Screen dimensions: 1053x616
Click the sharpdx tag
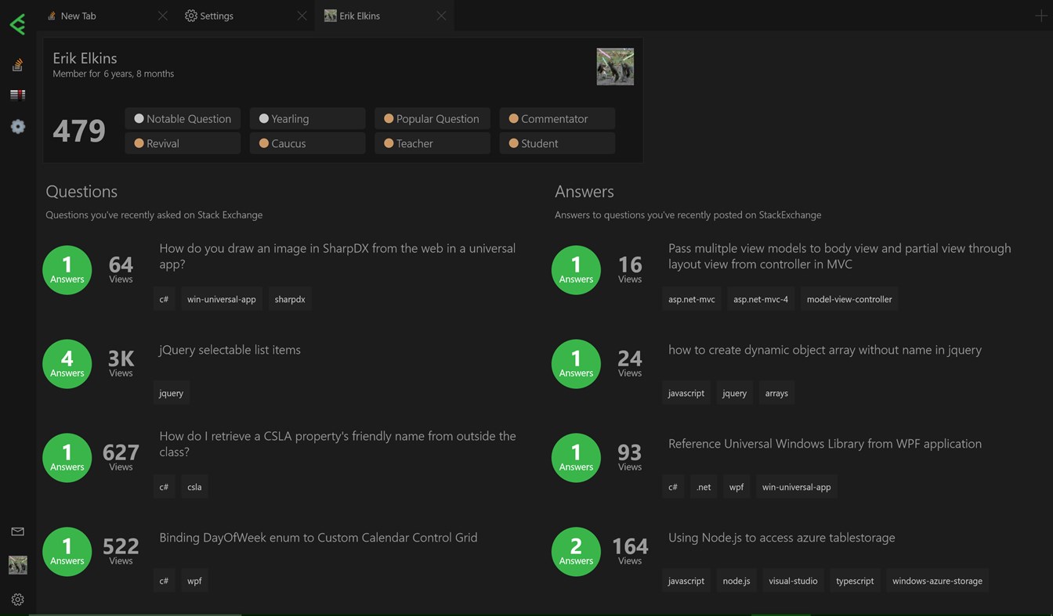(290, 299)
